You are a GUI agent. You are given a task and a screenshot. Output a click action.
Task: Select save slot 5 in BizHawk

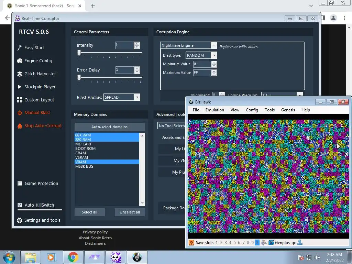pos(234,243)
